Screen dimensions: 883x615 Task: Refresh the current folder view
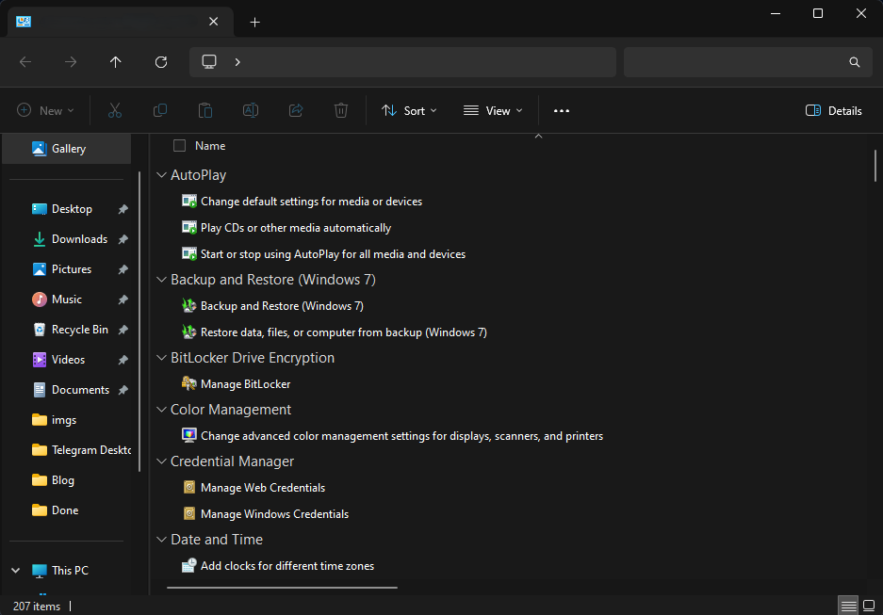[x=161, y=62]
